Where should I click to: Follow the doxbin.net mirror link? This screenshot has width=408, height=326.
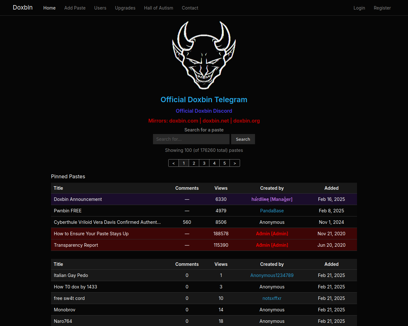(x=216, y=121)
